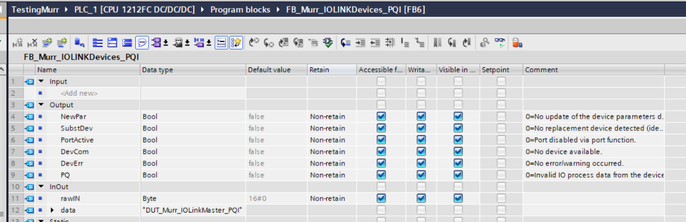The image size is (686, 222).
Task: Collapse the Input section
Action: tap(41, 81)
